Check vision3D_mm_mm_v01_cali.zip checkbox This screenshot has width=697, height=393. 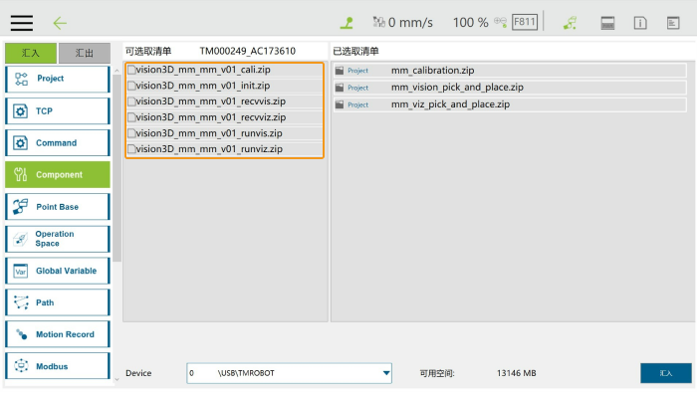click(131, 70)
